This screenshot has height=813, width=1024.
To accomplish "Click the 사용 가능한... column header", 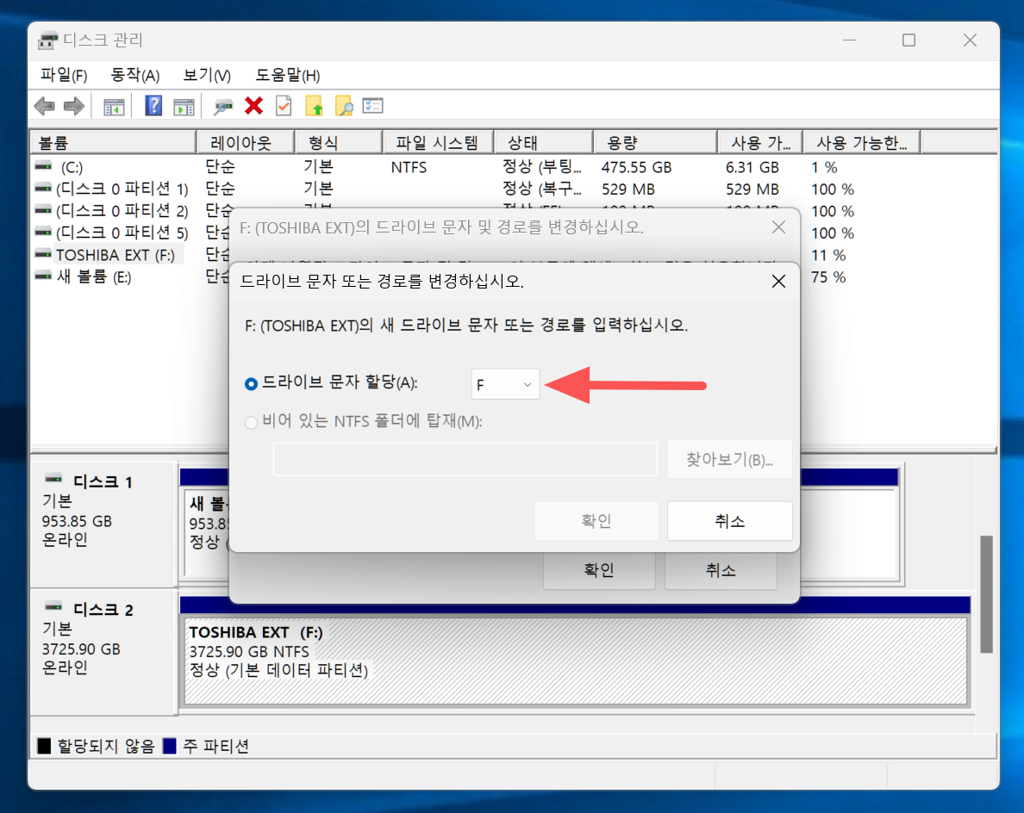I will click(862, 142).
